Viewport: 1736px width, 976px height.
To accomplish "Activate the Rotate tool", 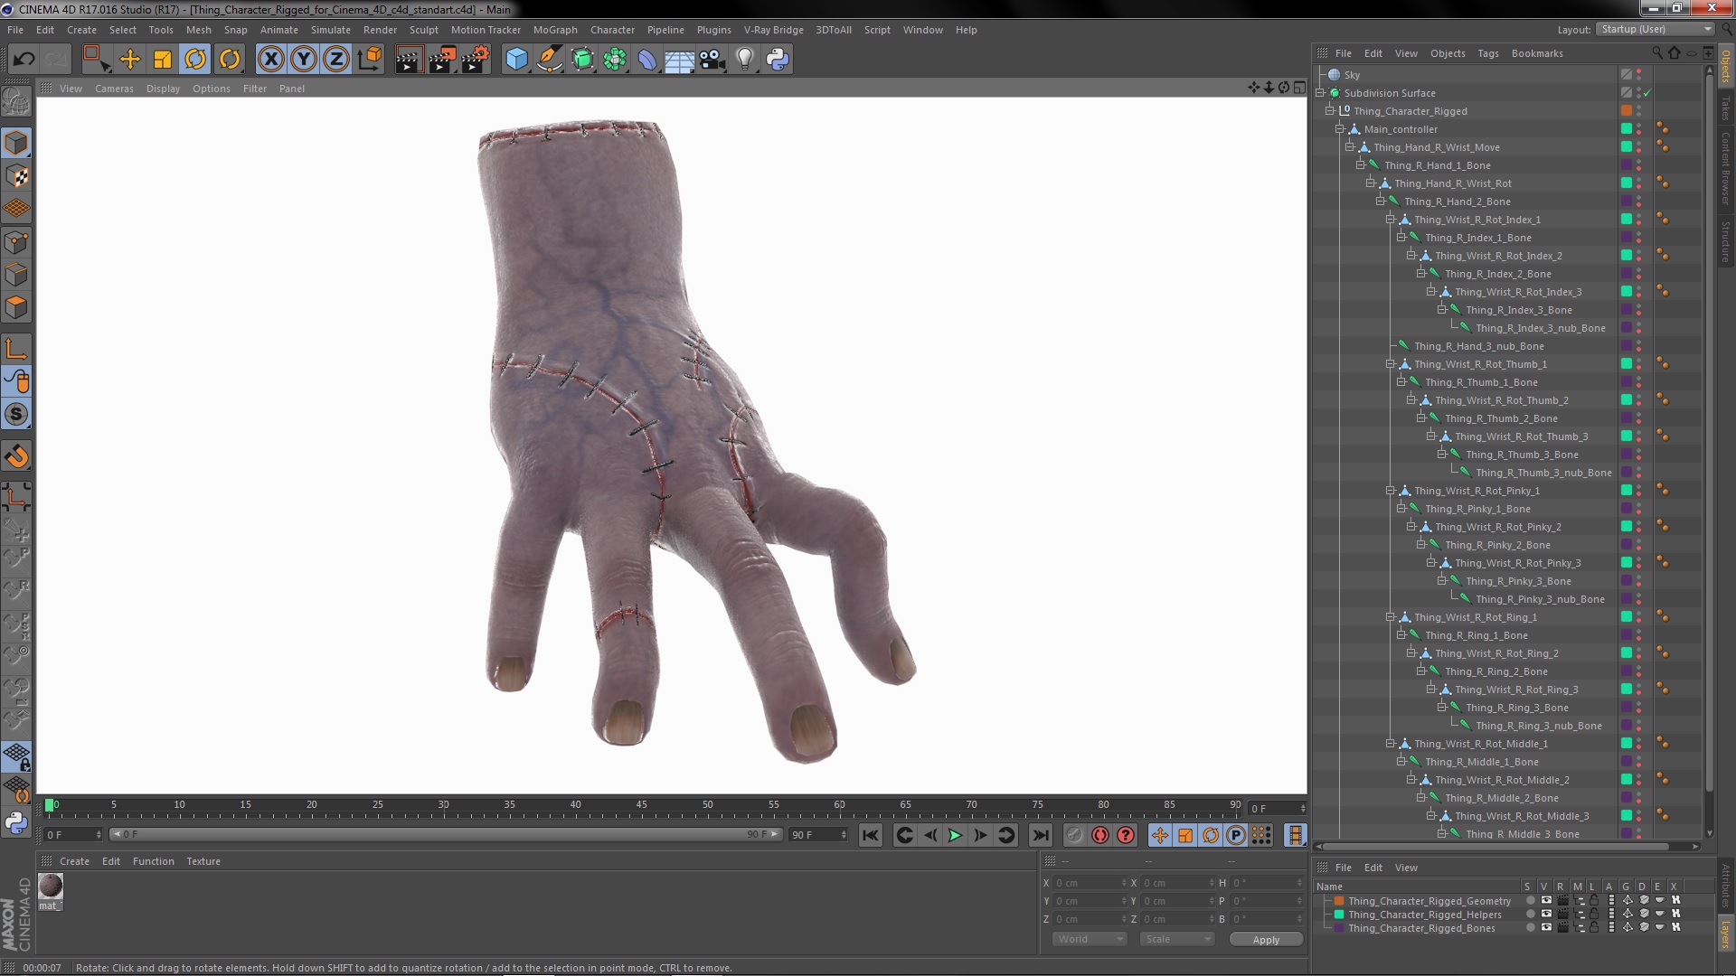I will (x=195, y=60).
